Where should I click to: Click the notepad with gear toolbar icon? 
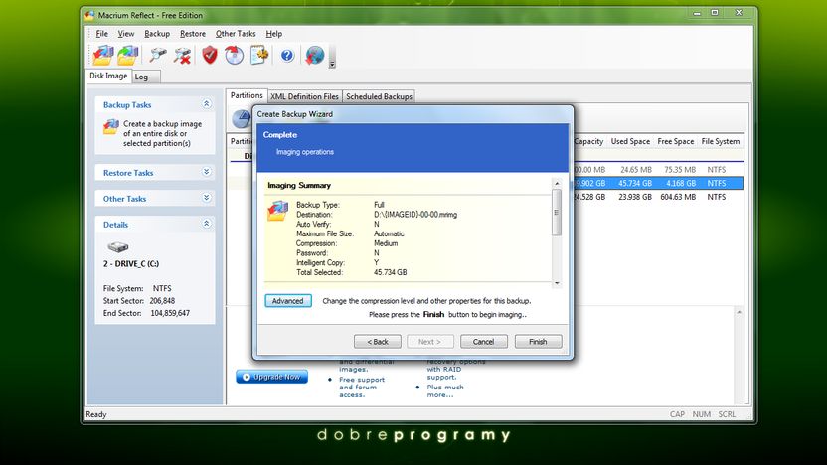coord(259,55)
